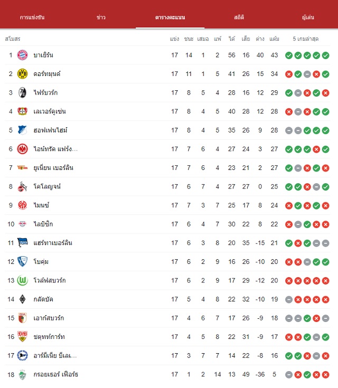Click Bayern's most recent win indicator
The width and height of the screenshot is (338, 388).
(326, 55)
